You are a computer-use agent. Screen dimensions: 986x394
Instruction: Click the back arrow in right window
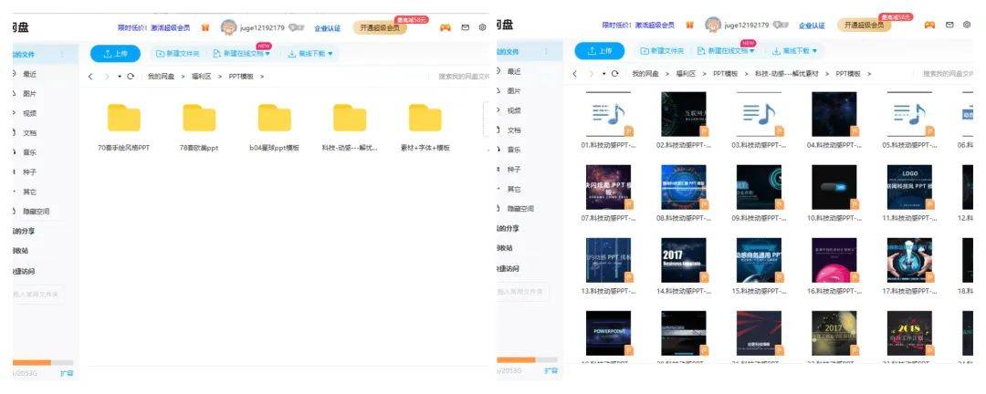575,74
